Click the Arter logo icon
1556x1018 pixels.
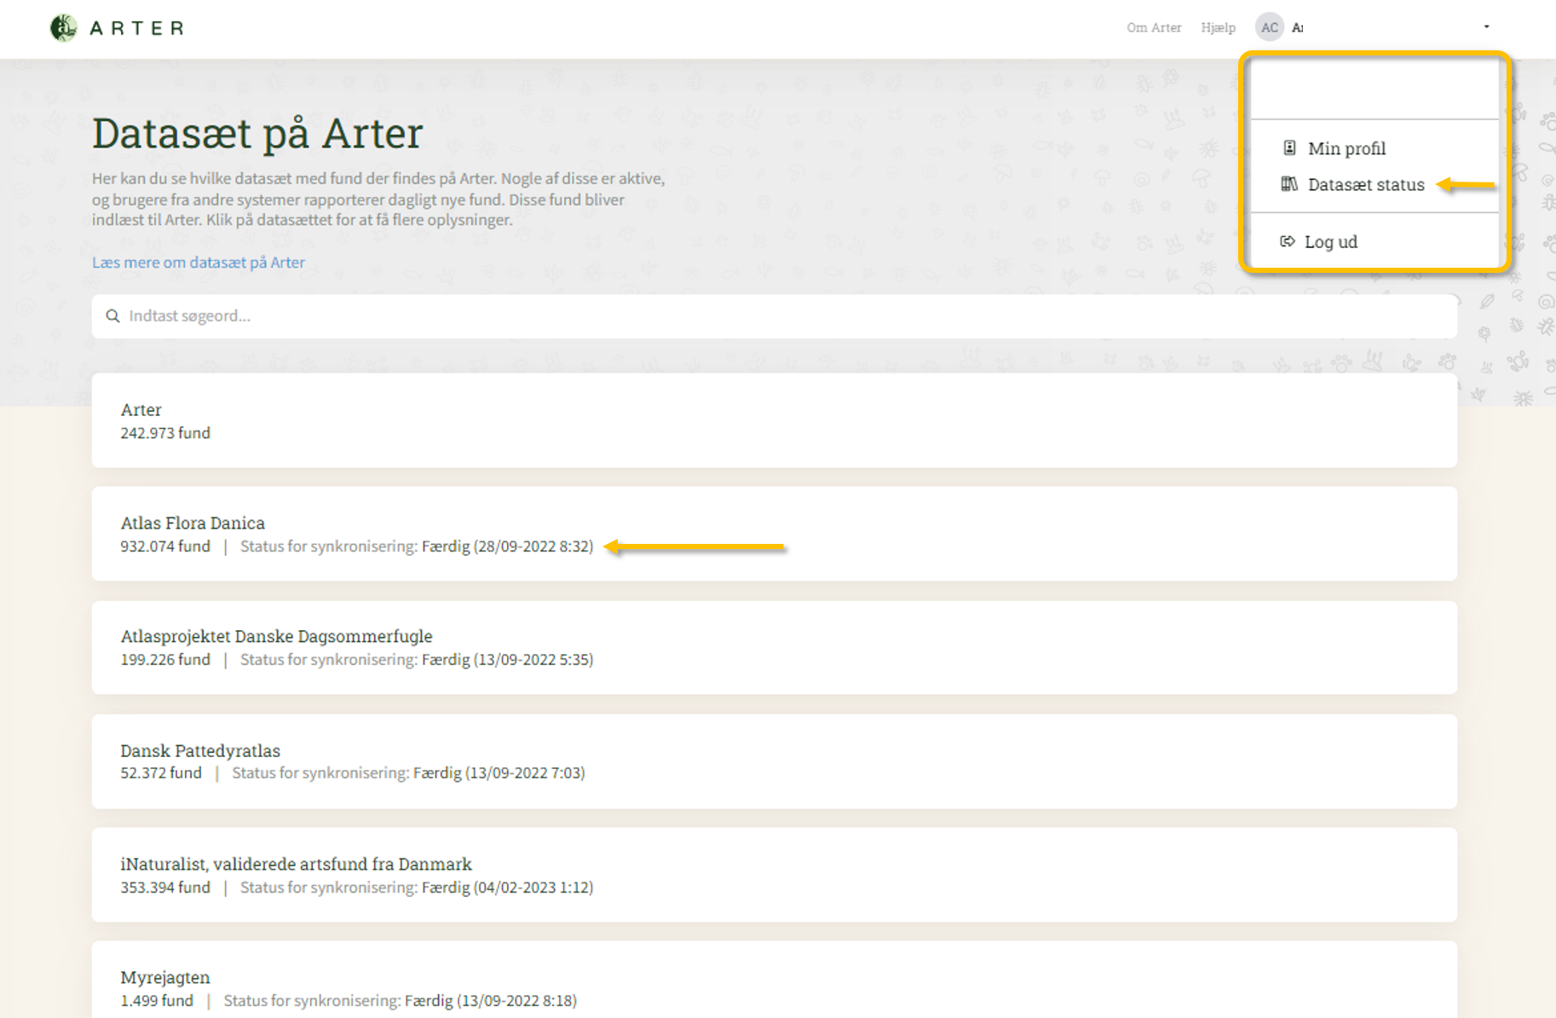click(x=63, y=28)
